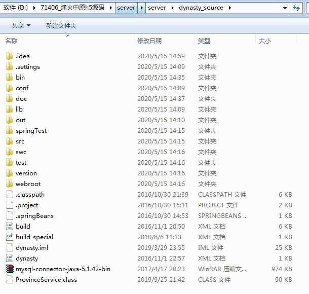Select the lib folder icon
Screen dimensions: 309x294
tap(9, 109)
